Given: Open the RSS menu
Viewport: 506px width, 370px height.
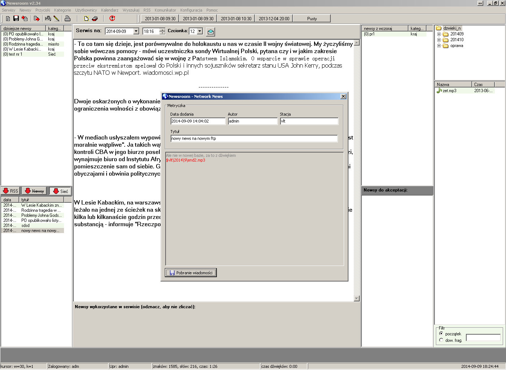Looking at the screenshot, I should pos(147,10).
